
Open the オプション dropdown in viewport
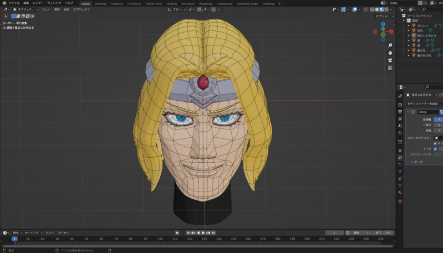tap(384, 16)
